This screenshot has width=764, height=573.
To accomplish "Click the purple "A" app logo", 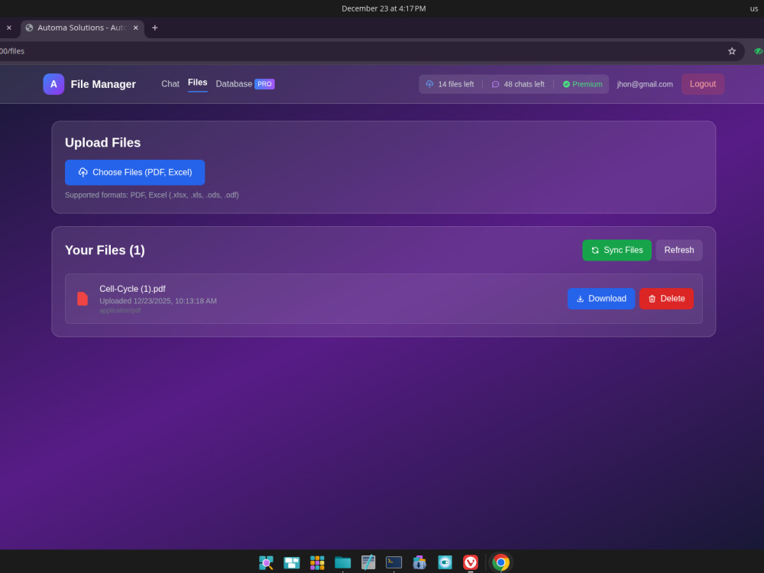I will [53, 84].
